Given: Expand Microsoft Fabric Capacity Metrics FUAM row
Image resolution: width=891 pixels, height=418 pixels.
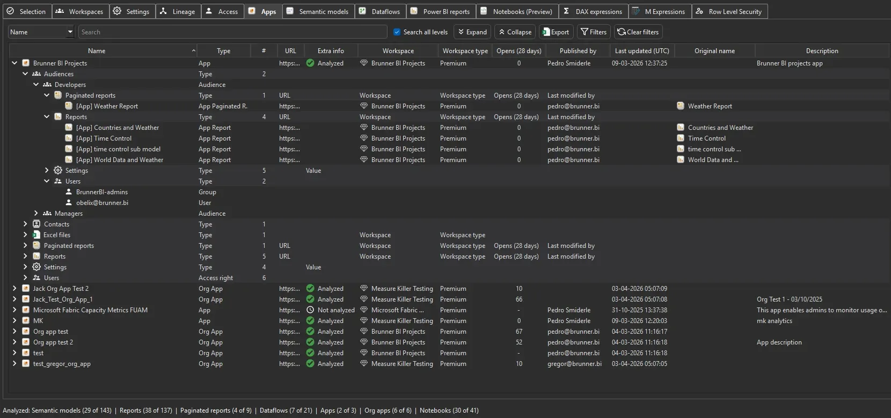Looking at the screenshot, I should 14,310.
